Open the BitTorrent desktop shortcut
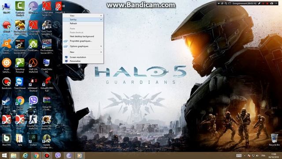 coord(33,8)
